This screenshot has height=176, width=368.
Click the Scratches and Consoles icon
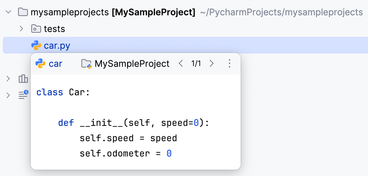pyautogui.click(x=23, y=95)
